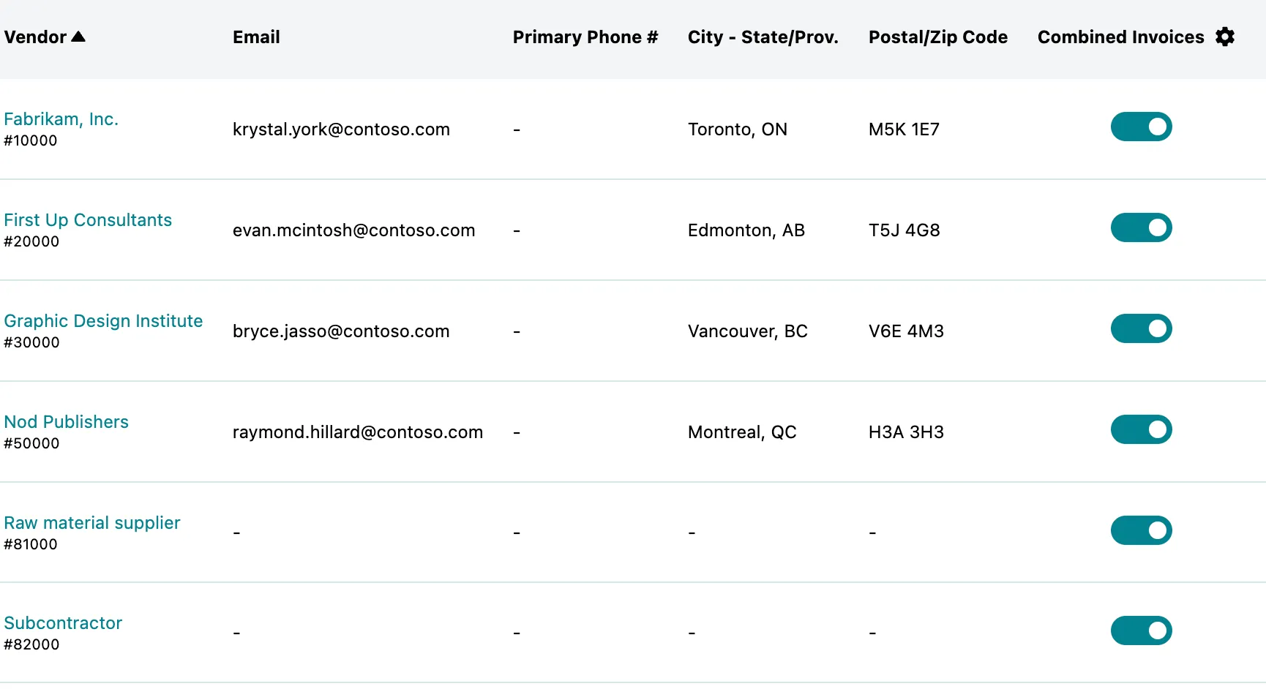Toggle Combined Invoices for Fabrikam, Inc.
Image resolution: width=1266 pixels, height=689 pixels.
coord(1141,127)
